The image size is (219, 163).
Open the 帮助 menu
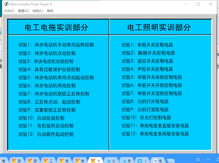[50, 11]
